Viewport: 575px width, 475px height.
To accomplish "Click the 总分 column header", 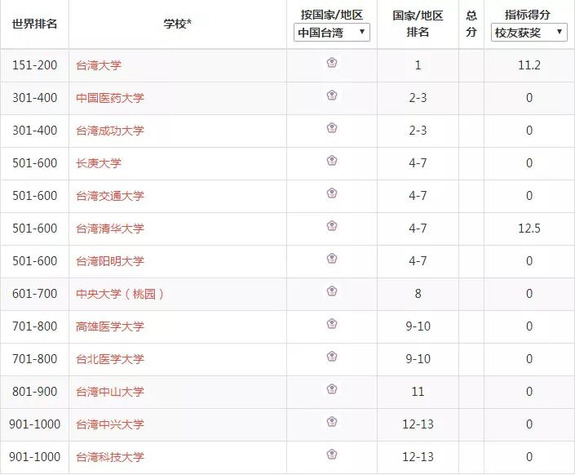I will [x=471, y=24].
